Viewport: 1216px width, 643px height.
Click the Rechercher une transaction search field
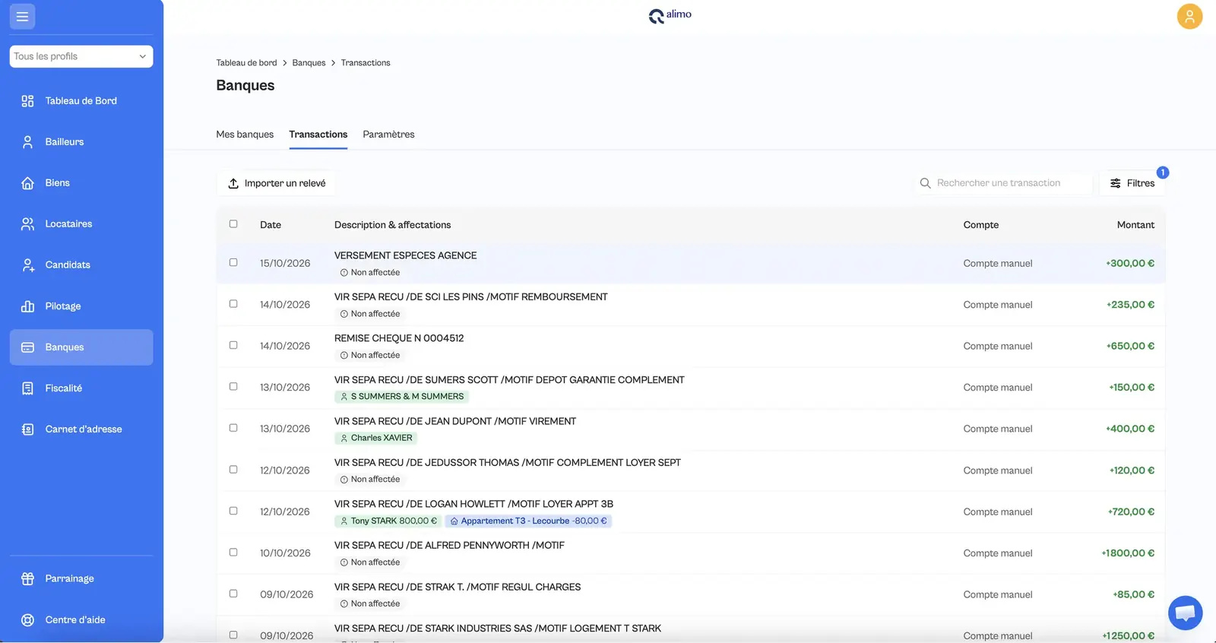click(x=1003, y=183)
